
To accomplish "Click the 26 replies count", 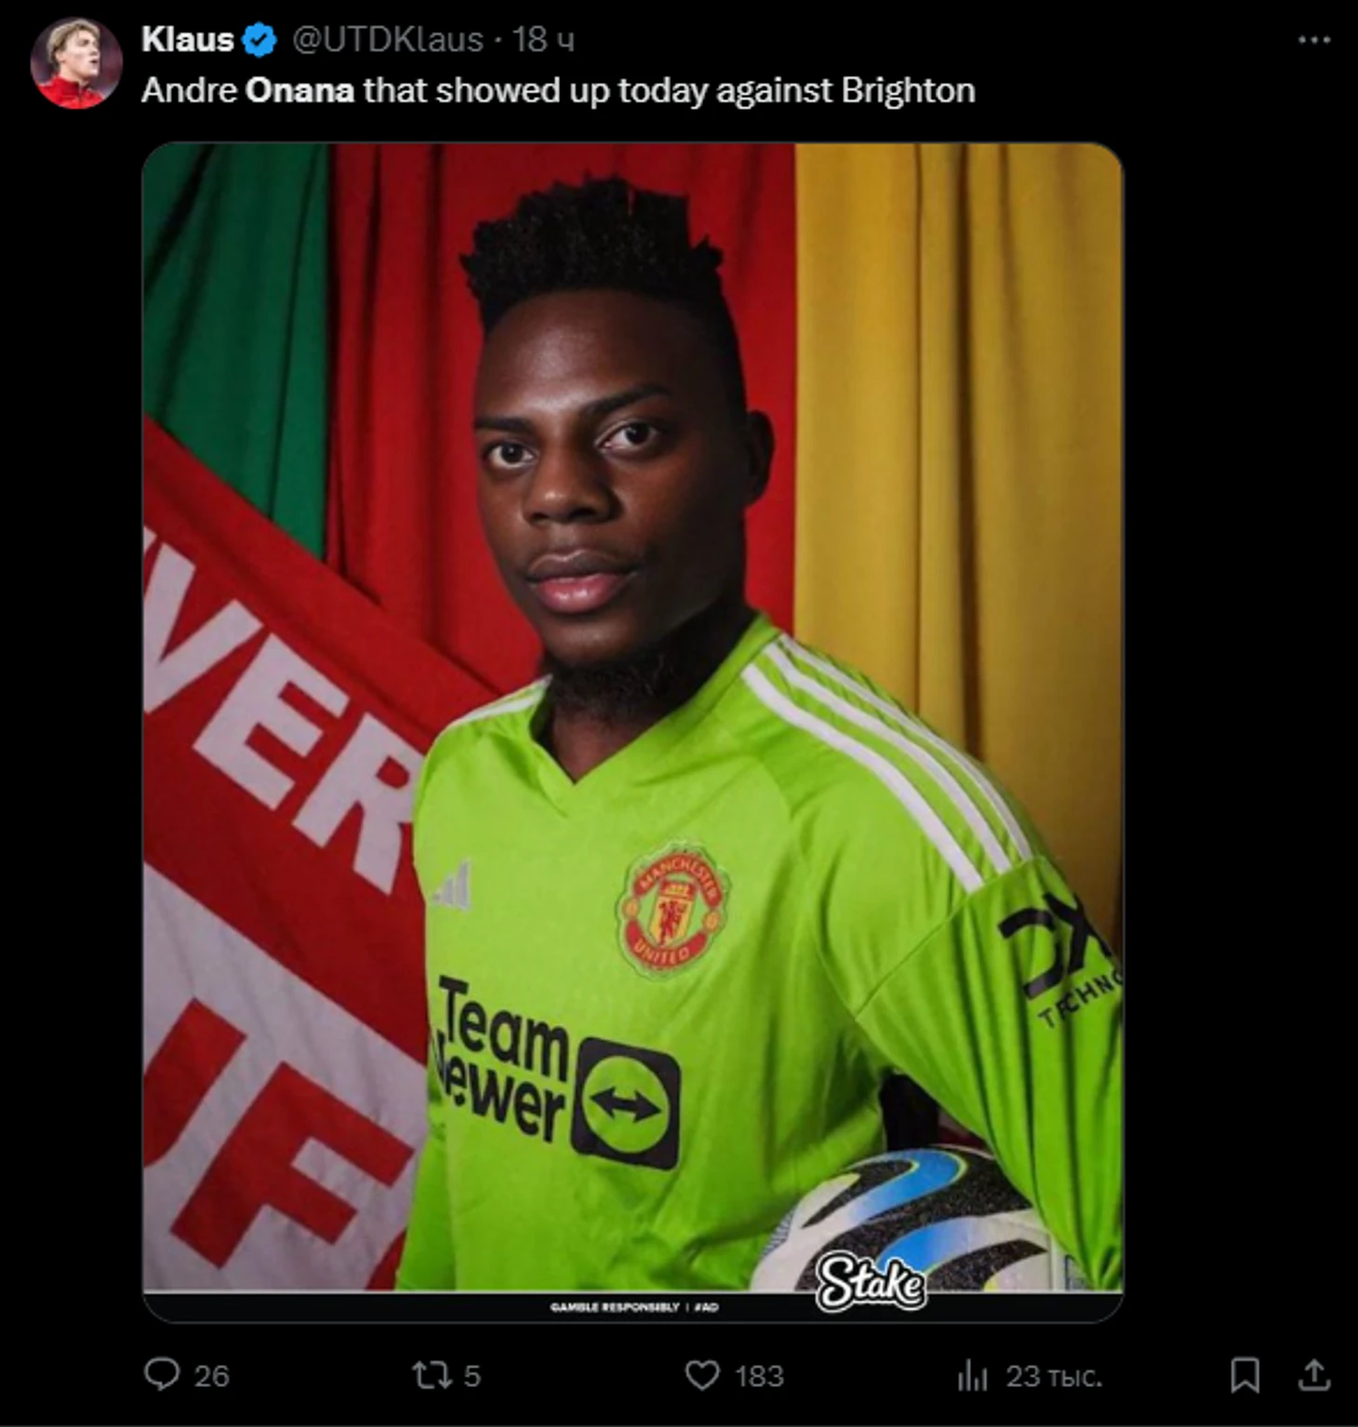I will click(211, 1376).
